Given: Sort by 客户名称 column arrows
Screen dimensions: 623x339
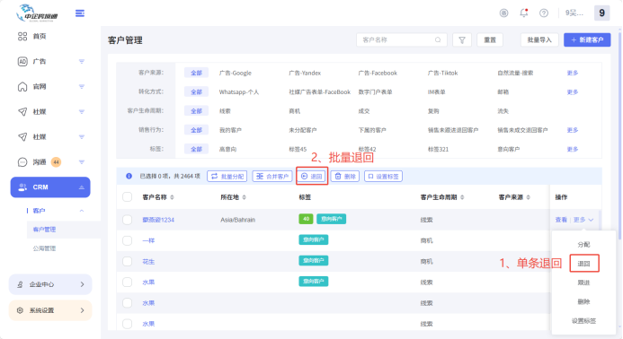Looking at the screenshot, I should click(172, 197).
